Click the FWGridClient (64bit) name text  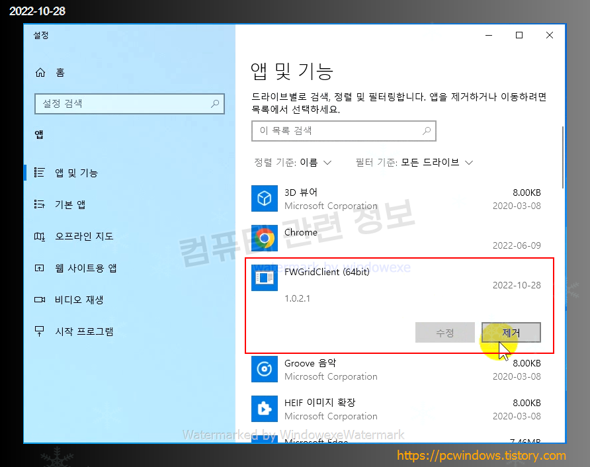coord(327,272)
